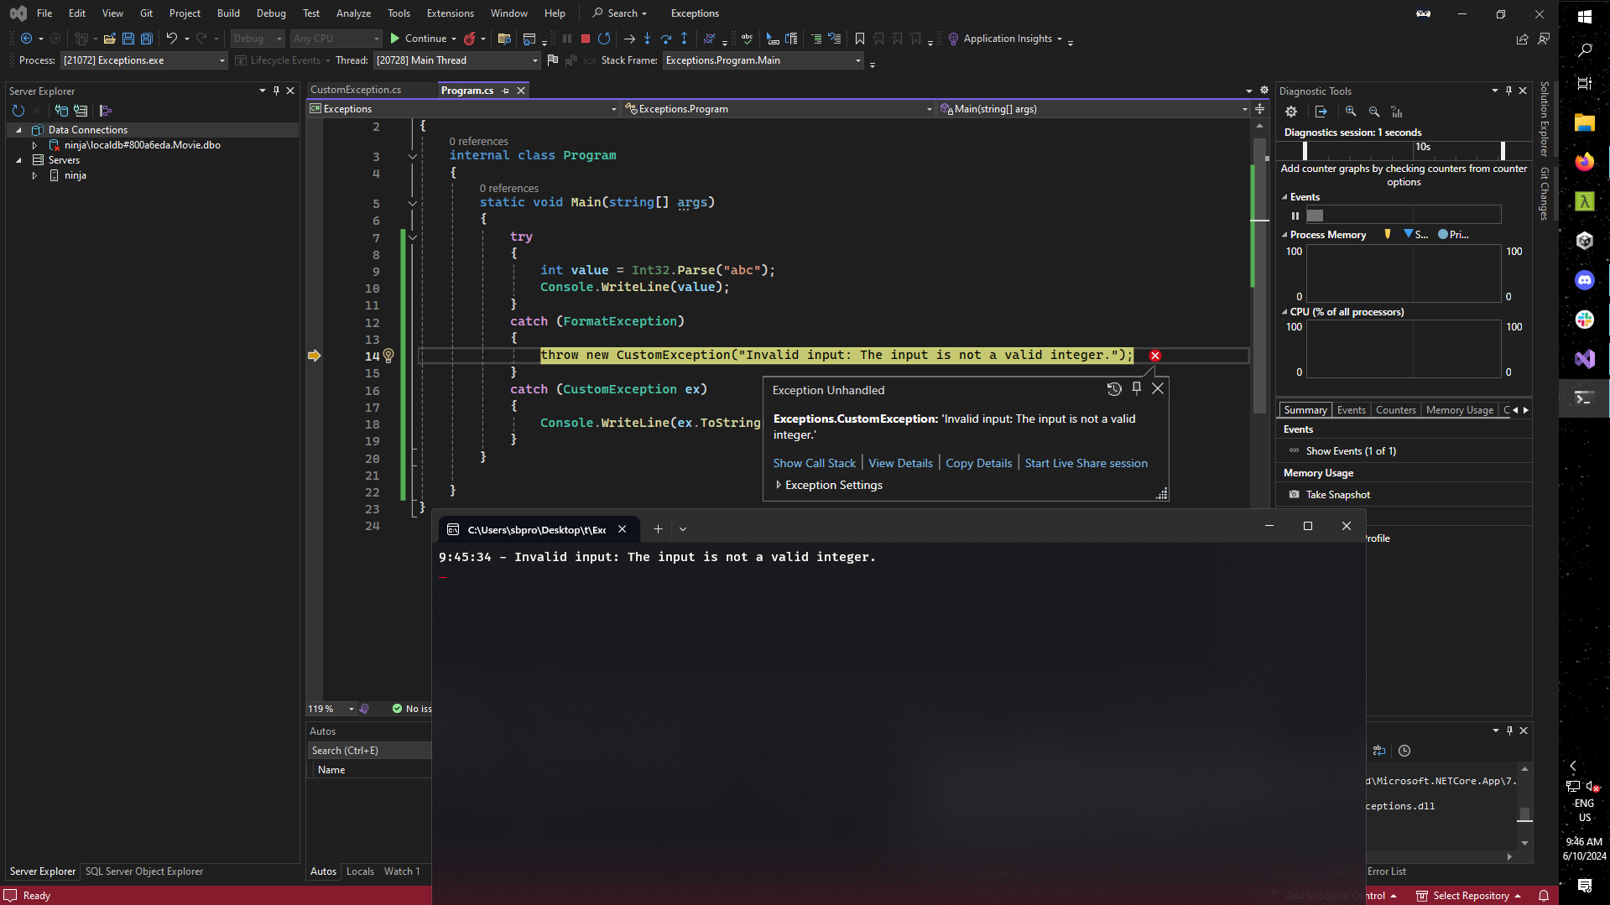This screenshot has height=905, width=1610.
Task: Click the Show Call Stack link
Action: coord(814,463)
